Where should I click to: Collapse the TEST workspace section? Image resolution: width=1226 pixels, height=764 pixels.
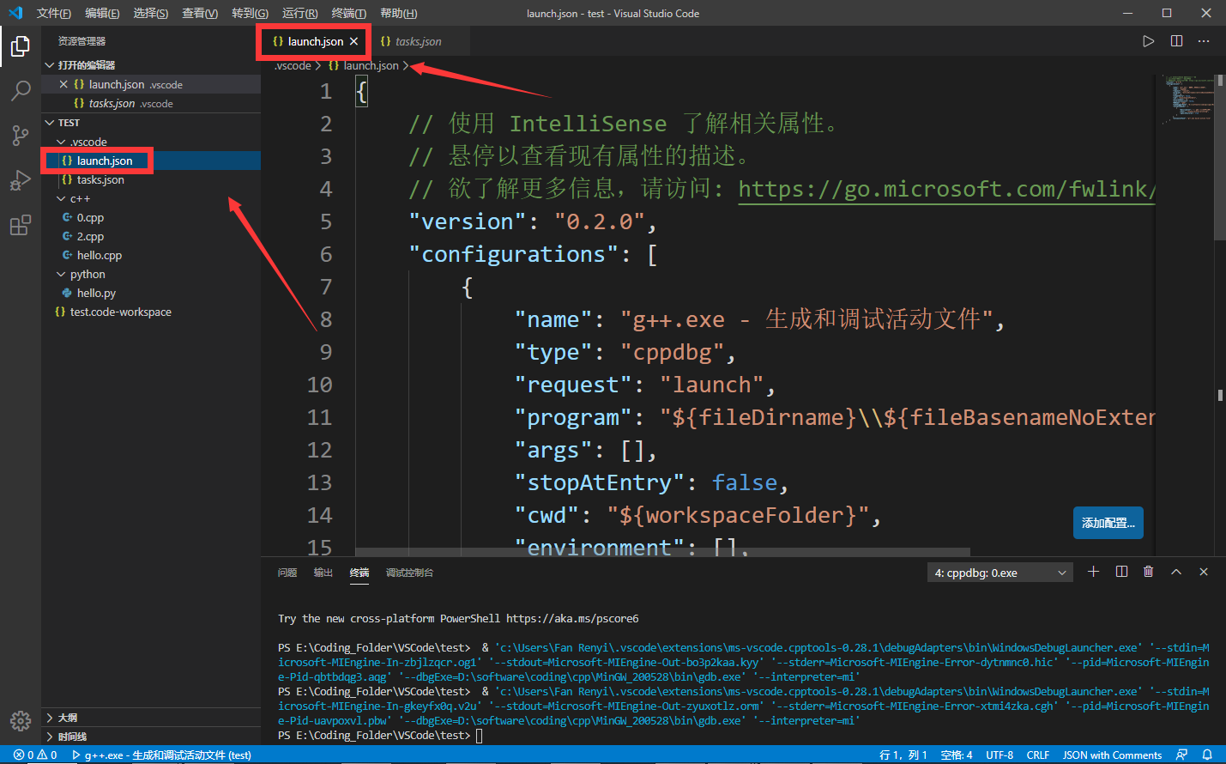(x=69, y=123)
